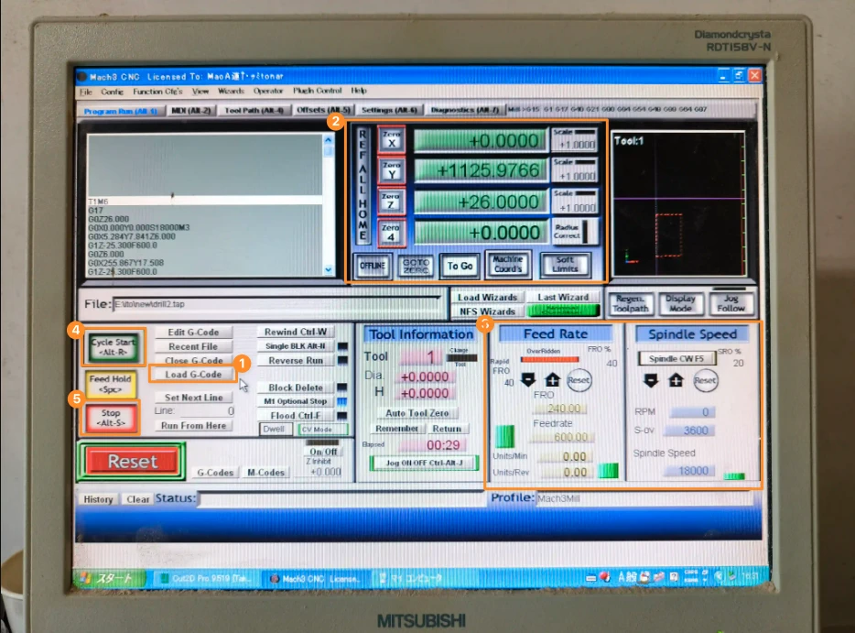This screenshot has width=855, height=633.
Task: Click the red Reset button
Action: [132, 462]
